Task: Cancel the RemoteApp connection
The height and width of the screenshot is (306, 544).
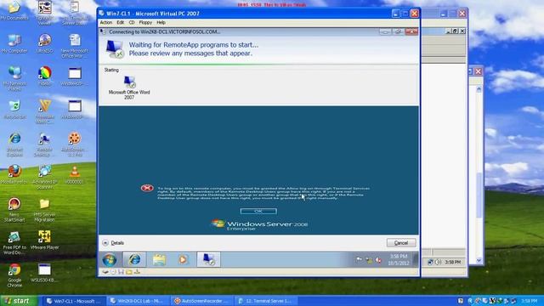Action: click(401, 243)
